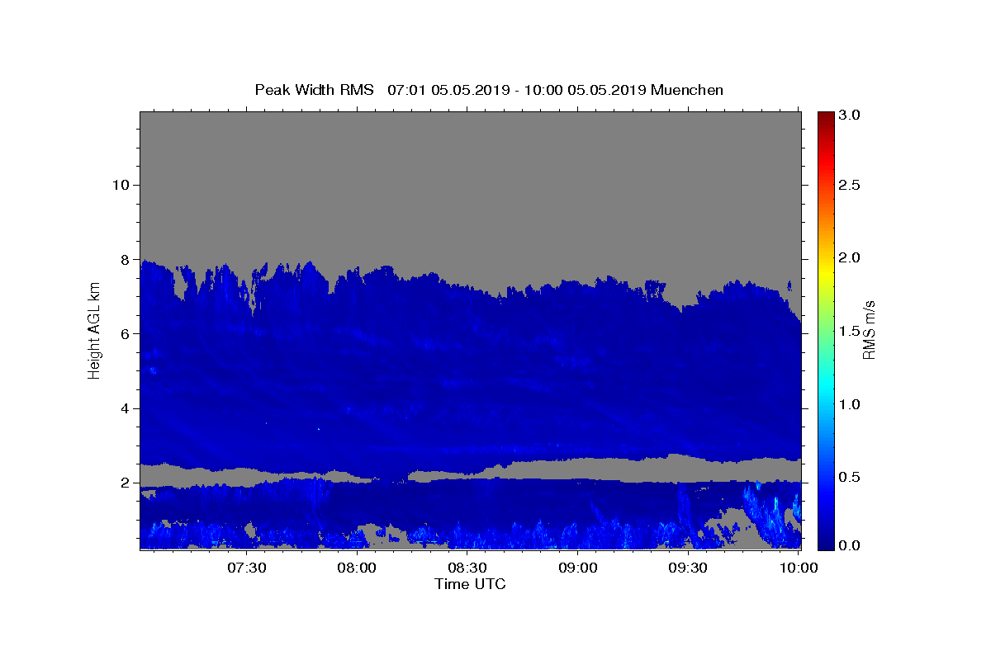Click the colorbar value 1.5

pos(851,331)
